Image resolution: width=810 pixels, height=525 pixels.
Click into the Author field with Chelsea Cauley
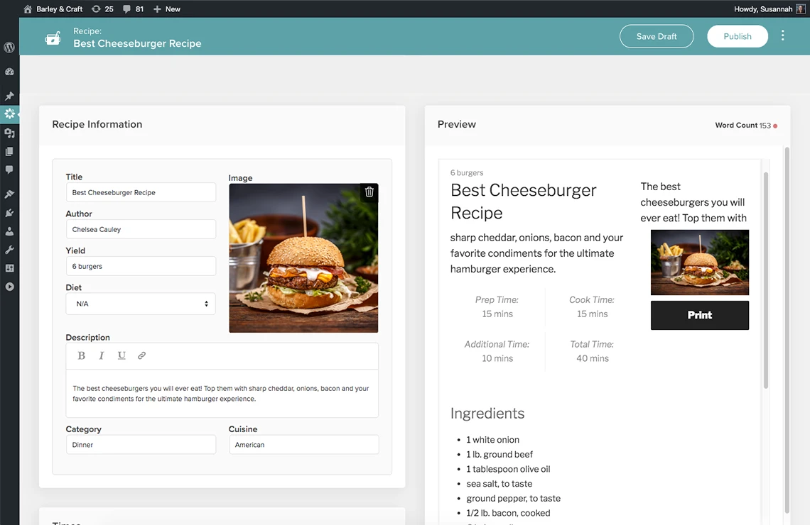(x=141, y=229)
